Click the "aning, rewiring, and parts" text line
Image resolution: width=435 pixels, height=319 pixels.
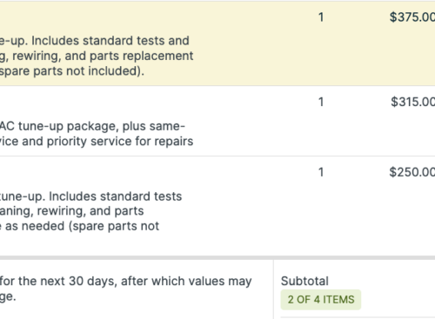71,211
